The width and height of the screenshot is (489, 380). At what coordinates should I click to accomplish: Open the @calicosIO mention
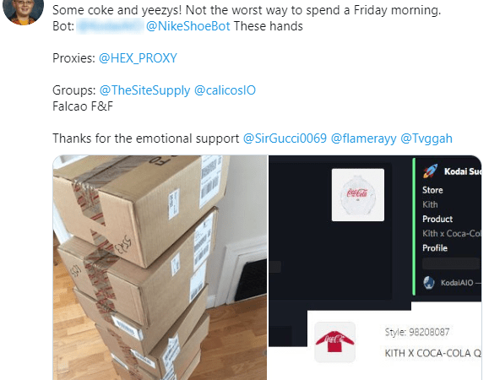click(x=225, y=90)
